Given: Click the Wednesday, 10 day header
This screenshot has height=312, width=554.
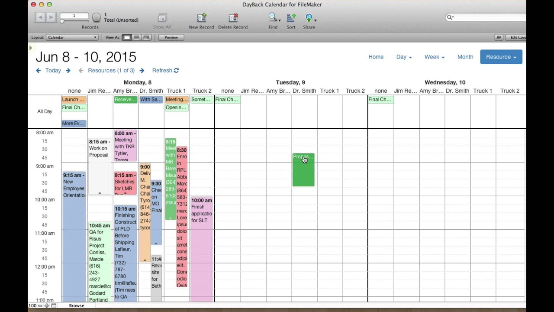Looking at the screenshot, I should [x=445, y=82].
